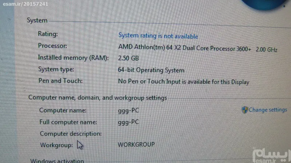
Task: Click the esam.ir/20157241 URL text
Action: click(25, 4)
